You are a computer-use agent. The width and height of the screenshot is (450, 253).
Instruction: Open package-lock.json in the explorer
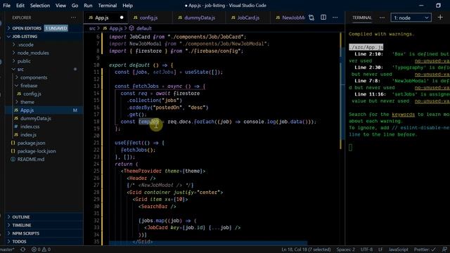[x=37, y=151]
